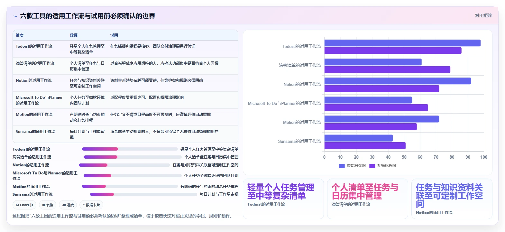Screen dimensions: 505x232
Task: Click the Sunsama progress bar
Action: coord(143,194)
